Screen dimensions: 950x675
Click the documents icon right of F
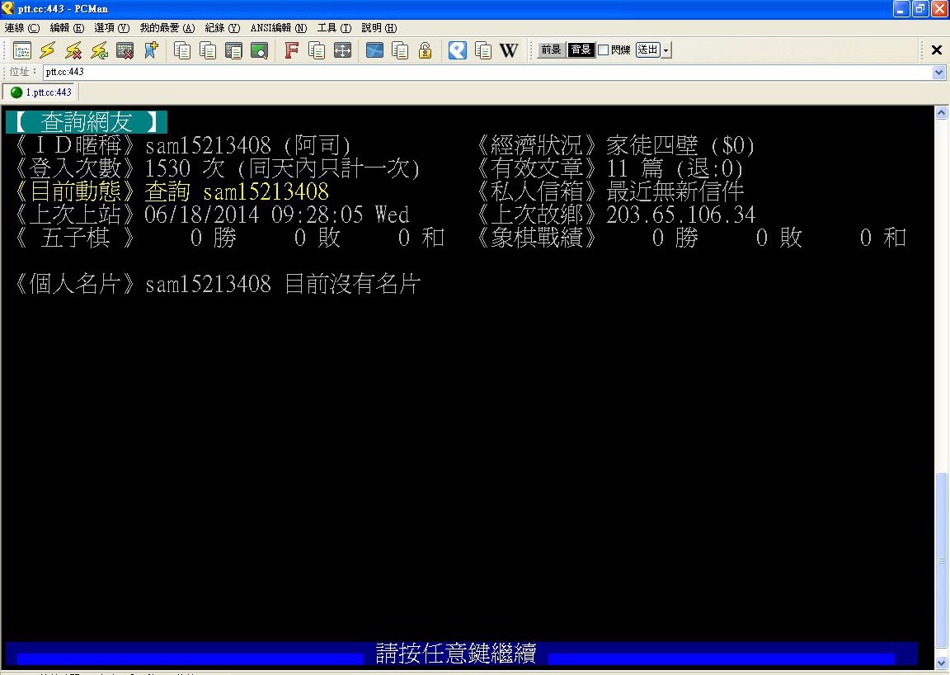pyautogui.click(x=317, y=50)
